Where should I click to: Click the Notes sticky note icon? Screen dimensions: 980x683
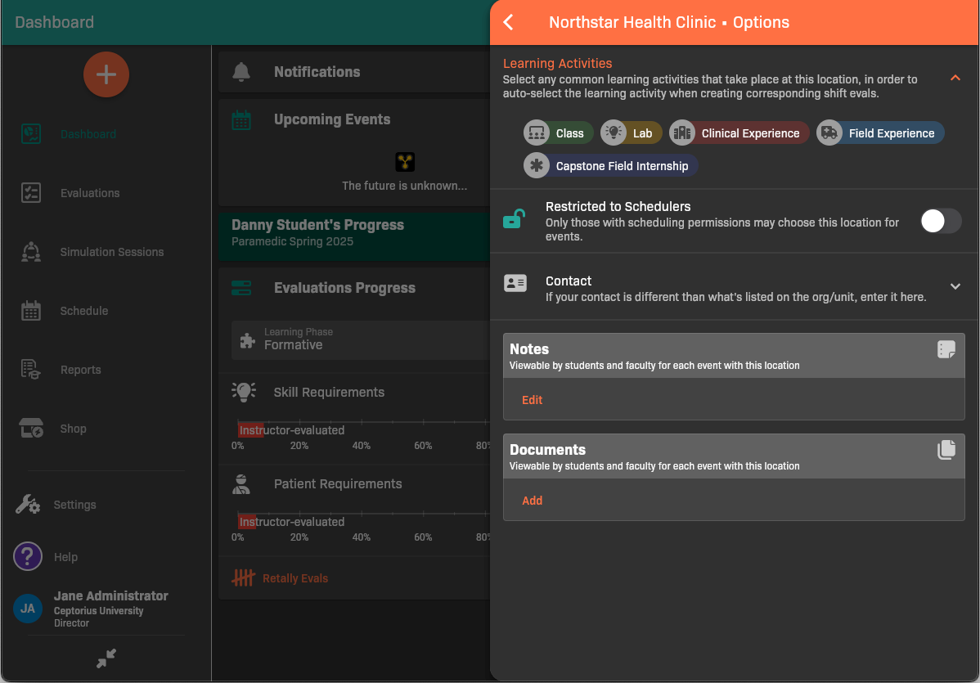[946, 350]
